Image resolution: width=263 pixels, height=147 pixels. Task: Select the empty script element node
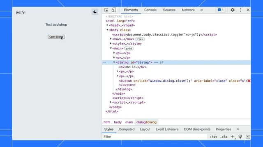(128, 98)
